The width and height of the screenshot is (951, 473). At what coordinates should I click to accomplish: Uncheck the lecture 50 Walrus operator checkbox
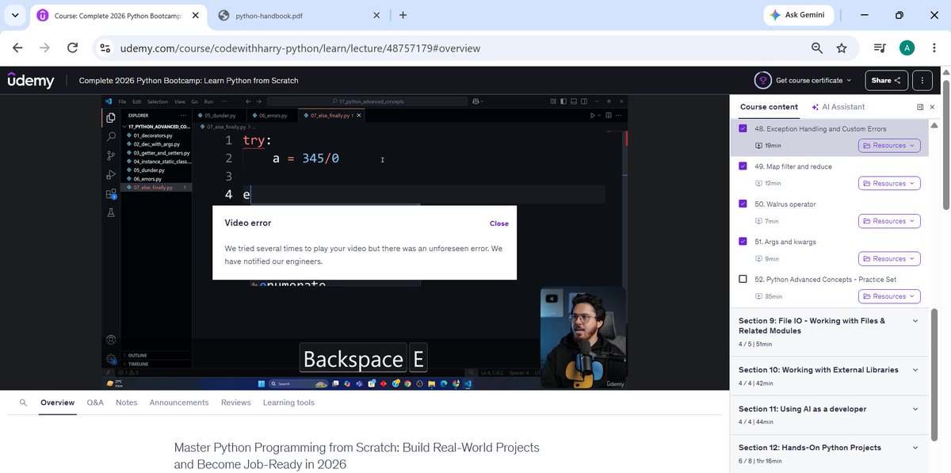pos(743,204)
